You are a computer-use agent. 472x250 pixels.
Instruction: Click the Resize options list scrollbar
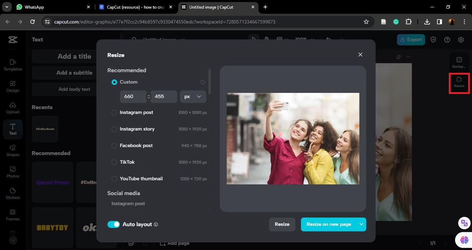tap(210, 81)
